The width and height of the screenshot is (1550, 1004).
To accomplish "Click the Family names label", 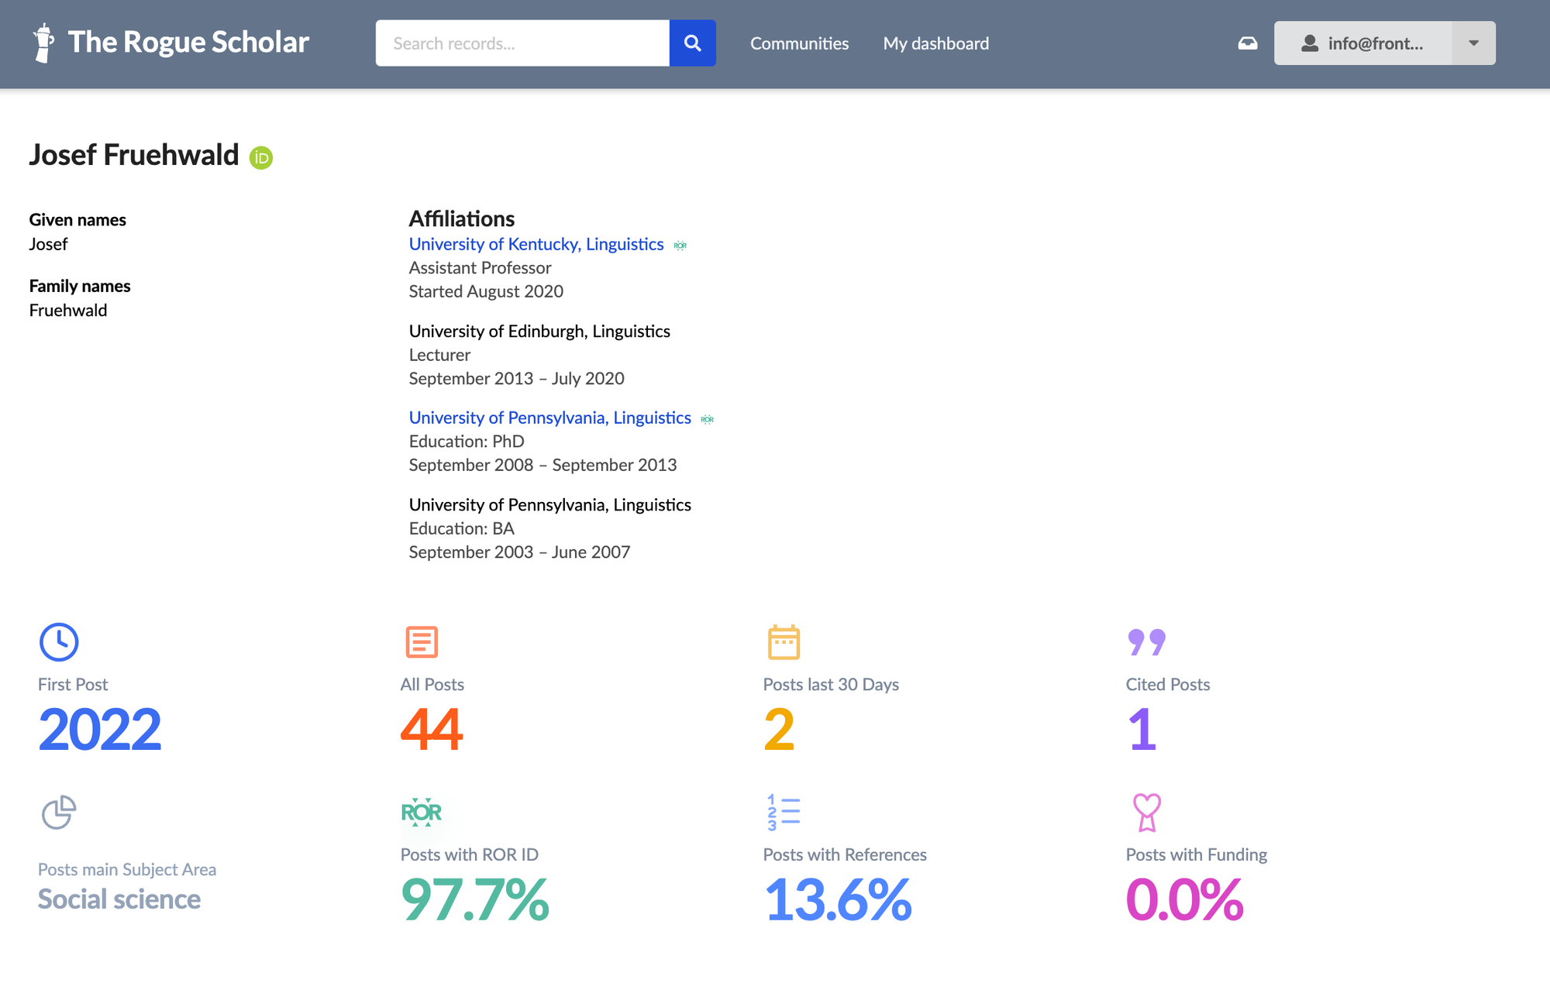I will [x=80, y=286].
